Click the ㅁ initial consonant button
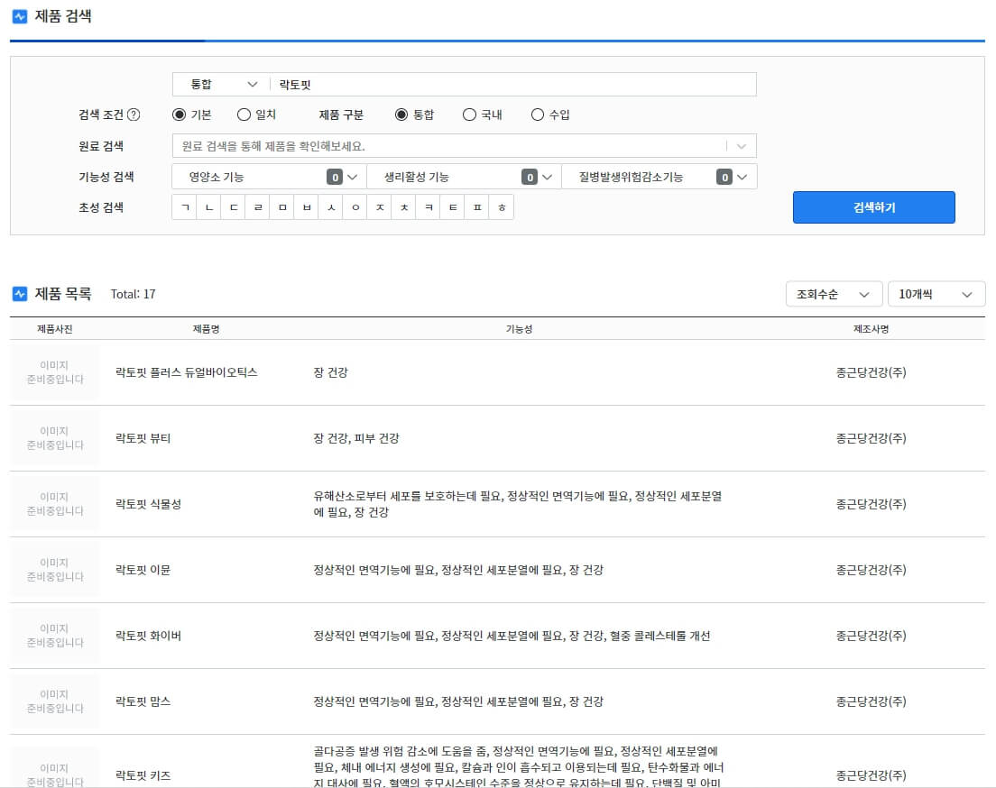This screenshot has height=788, width=996. coord(282,207)
